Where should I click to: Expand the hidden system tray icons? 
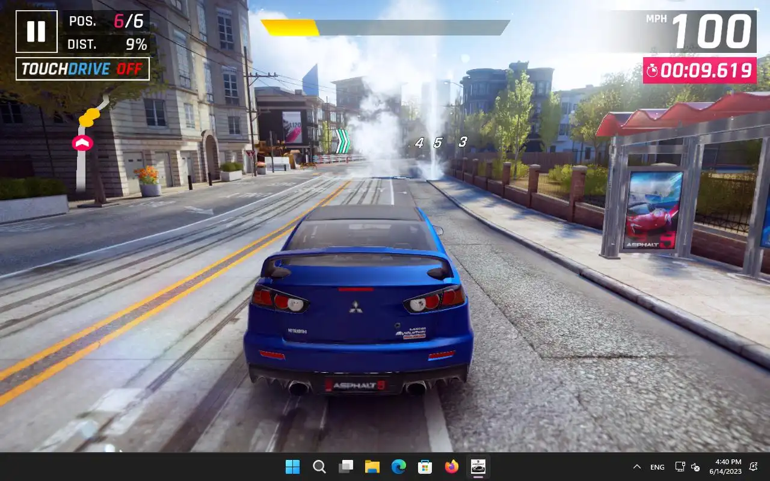pos(636,467)
